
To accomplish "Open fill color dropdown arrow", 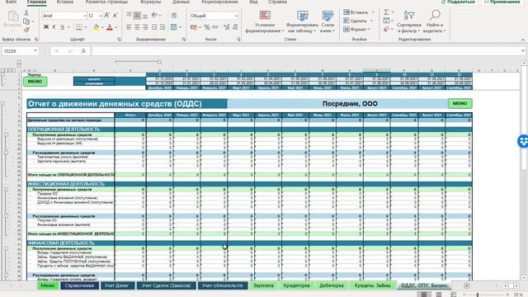I will 102,27.
